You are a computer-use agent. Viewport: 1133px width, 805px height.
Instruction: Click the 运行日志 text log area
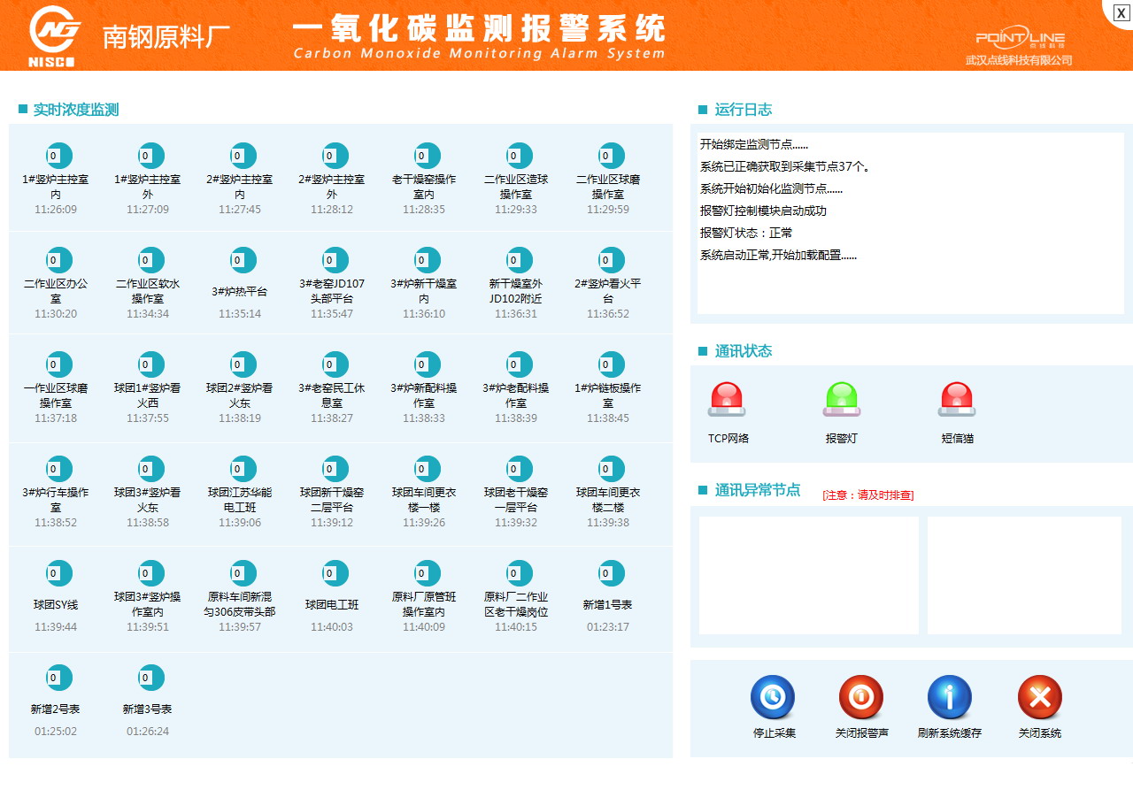(x=910, y=223)
